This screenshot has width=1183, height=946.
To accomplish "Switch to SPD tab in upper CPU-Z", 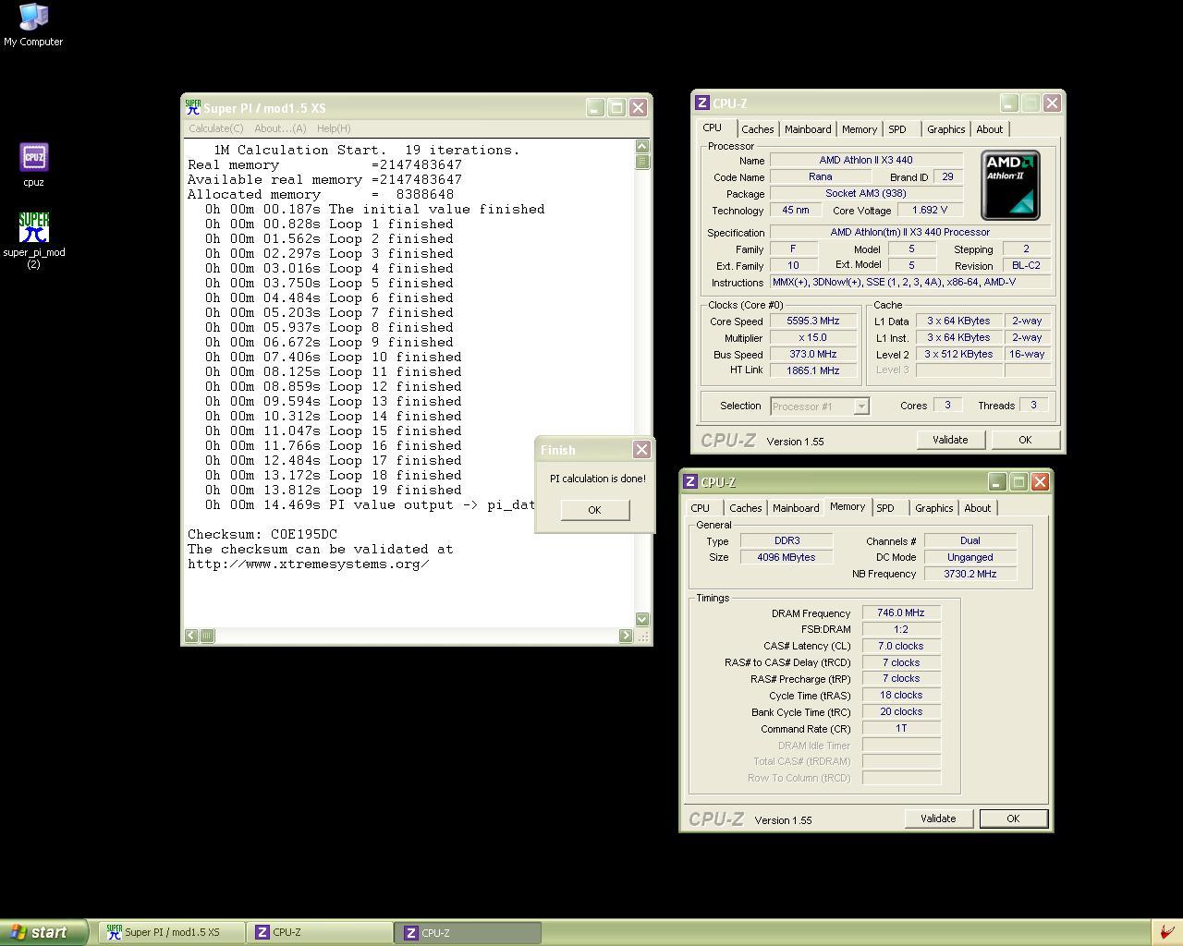I will (x=897, y=129).
